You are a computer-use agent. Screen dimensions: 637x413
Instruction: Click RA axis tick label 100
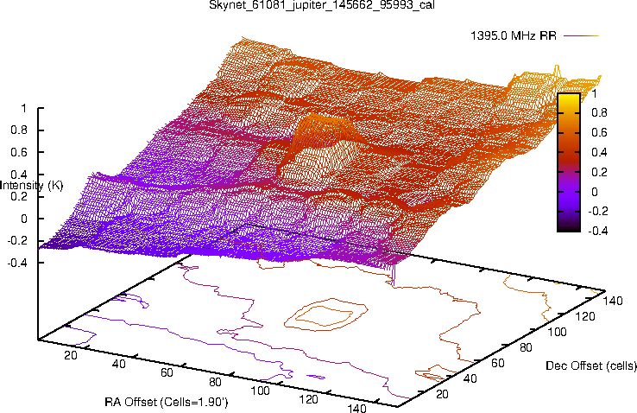pyautogui.click(x=260, y=391)
